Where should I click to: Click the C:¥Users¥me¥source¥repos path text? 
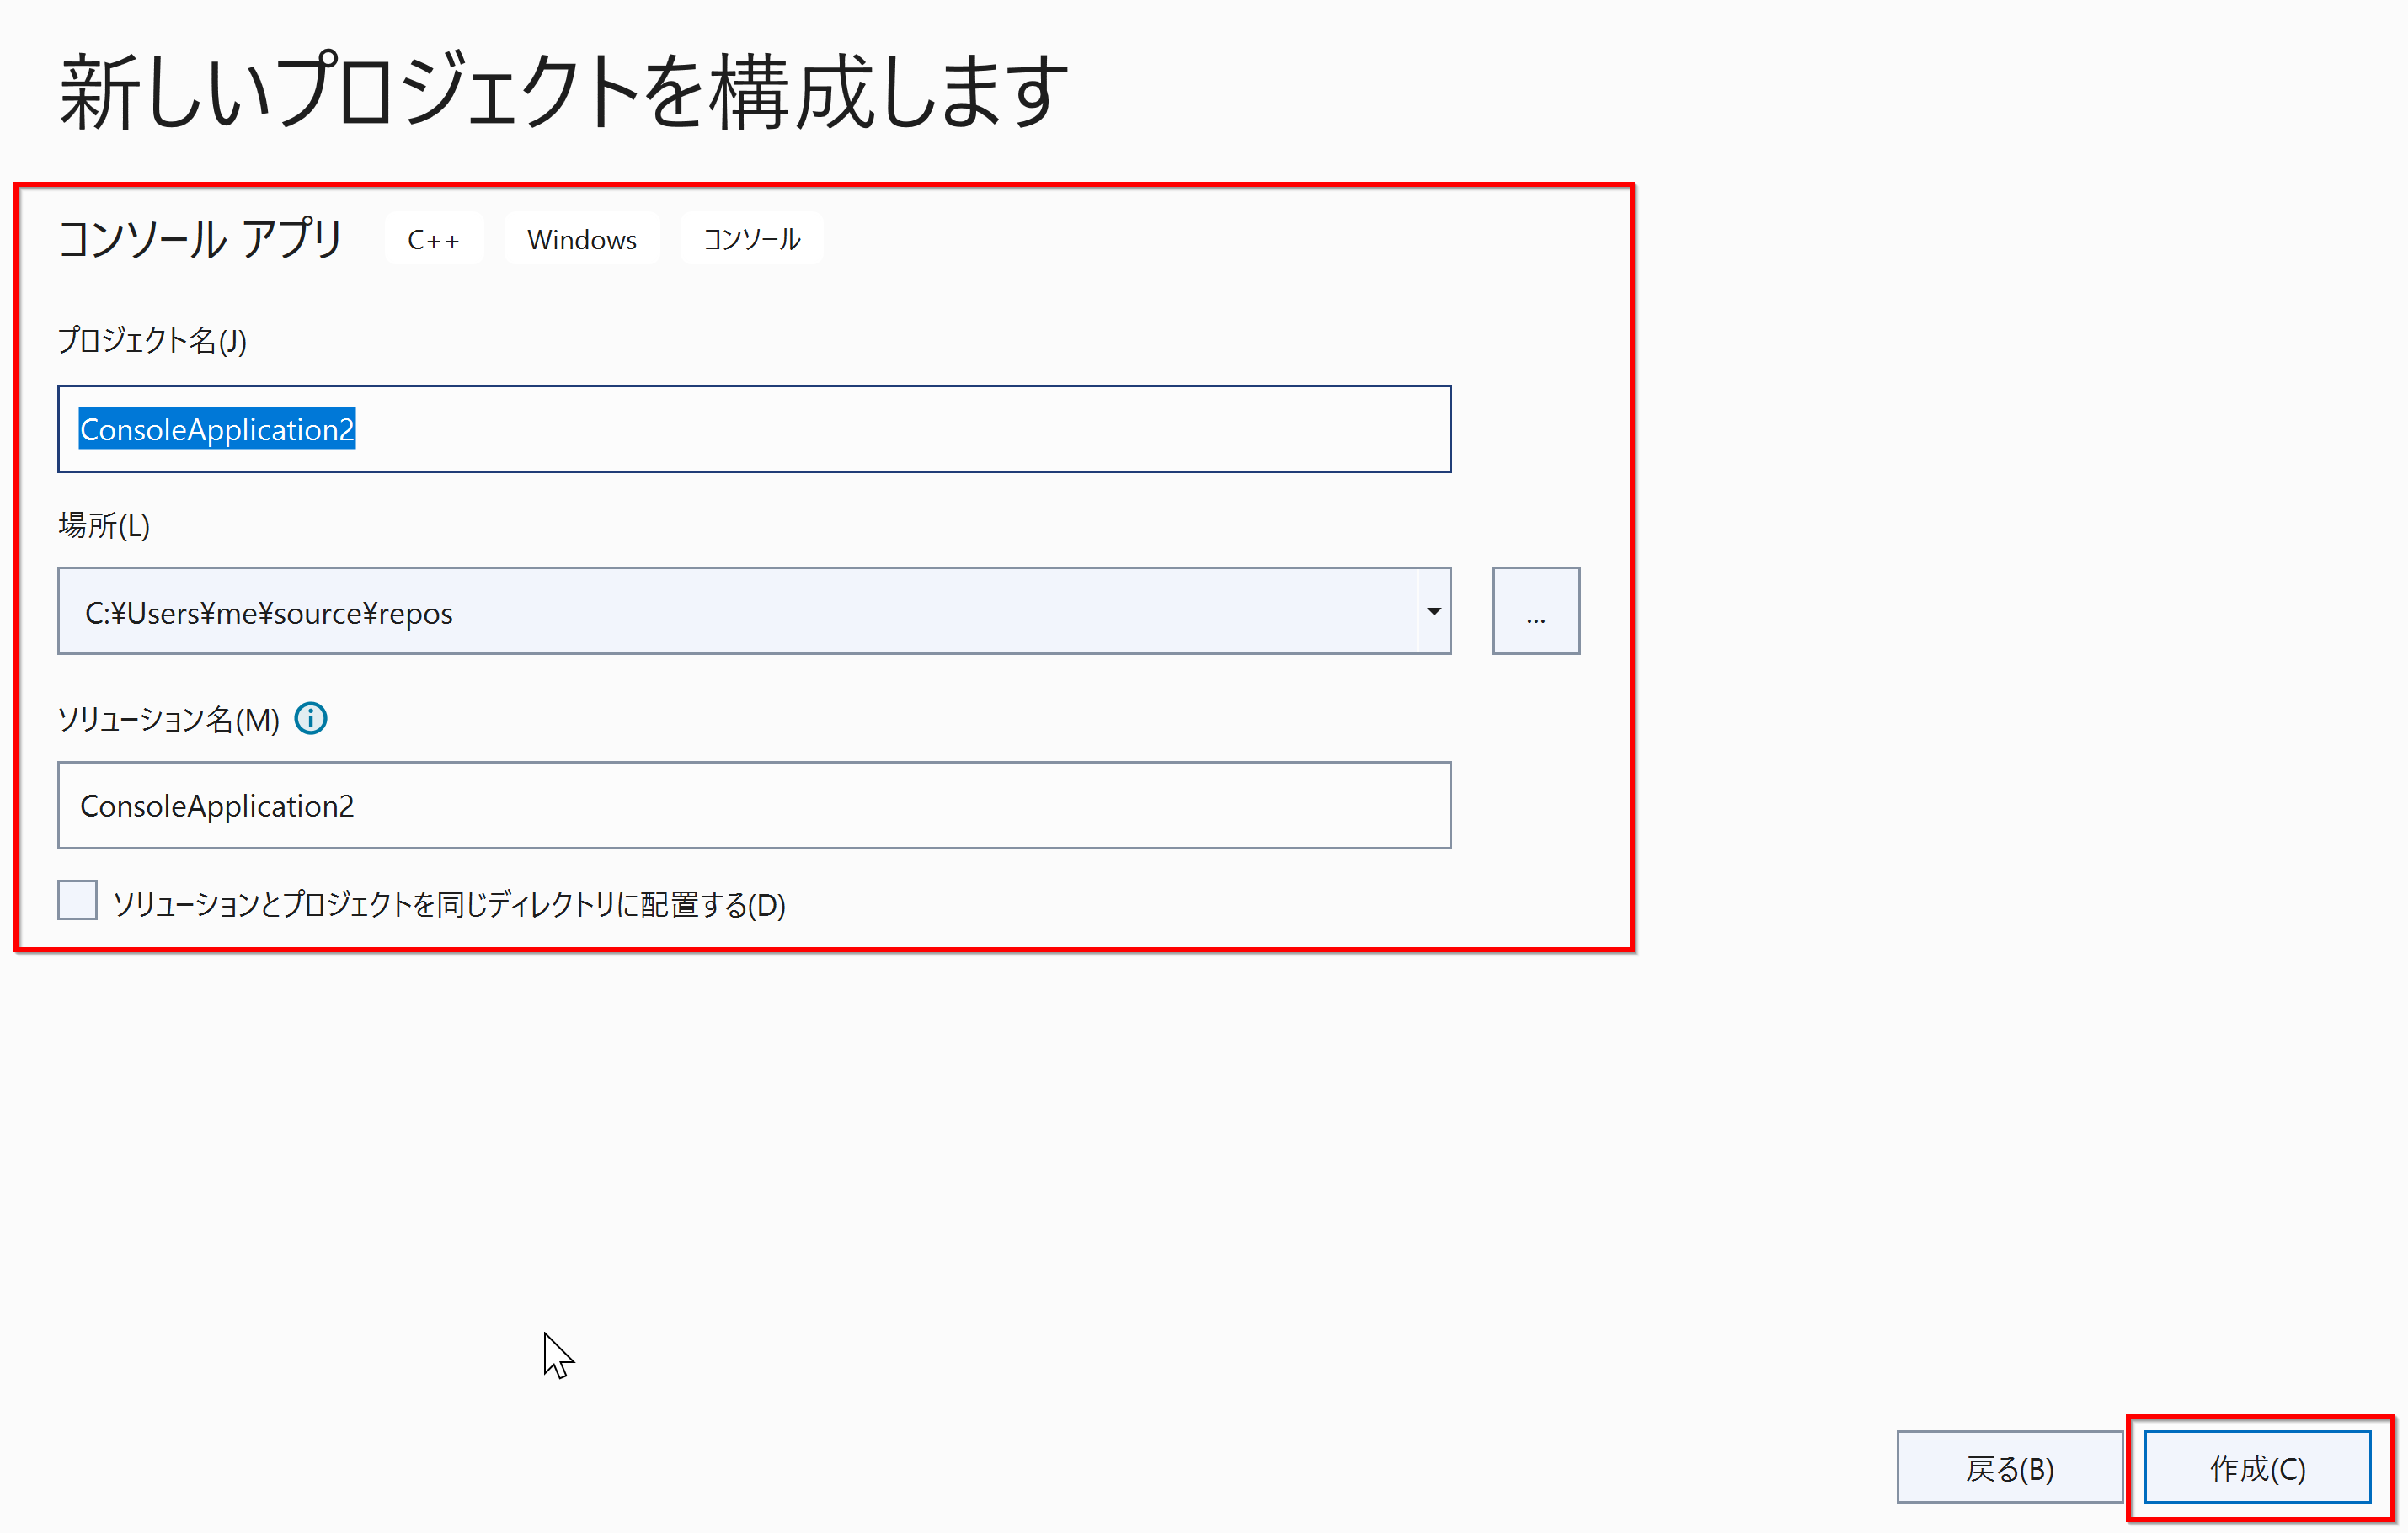pyautogui.click(x=268, y=614)
